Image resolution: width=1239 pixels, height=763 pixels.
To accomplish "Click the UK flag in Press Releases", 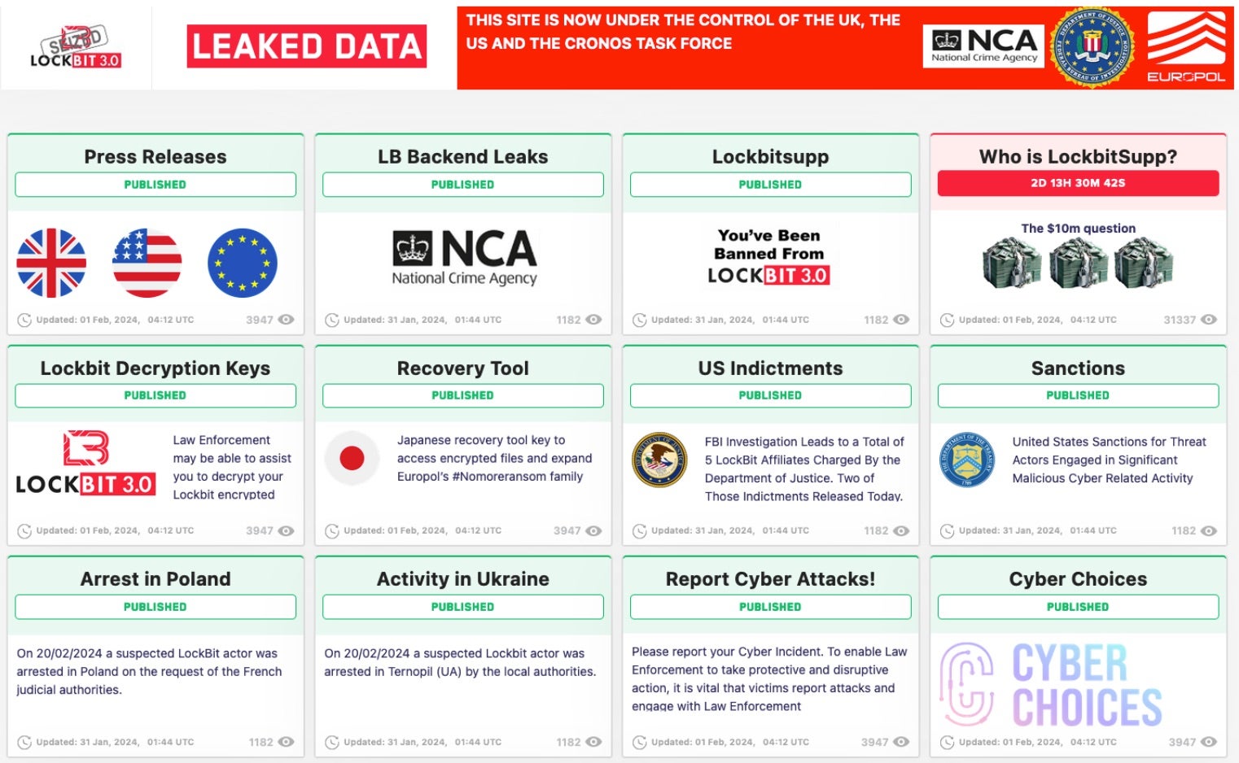I will pyautogui.click(x=51, y=263).
